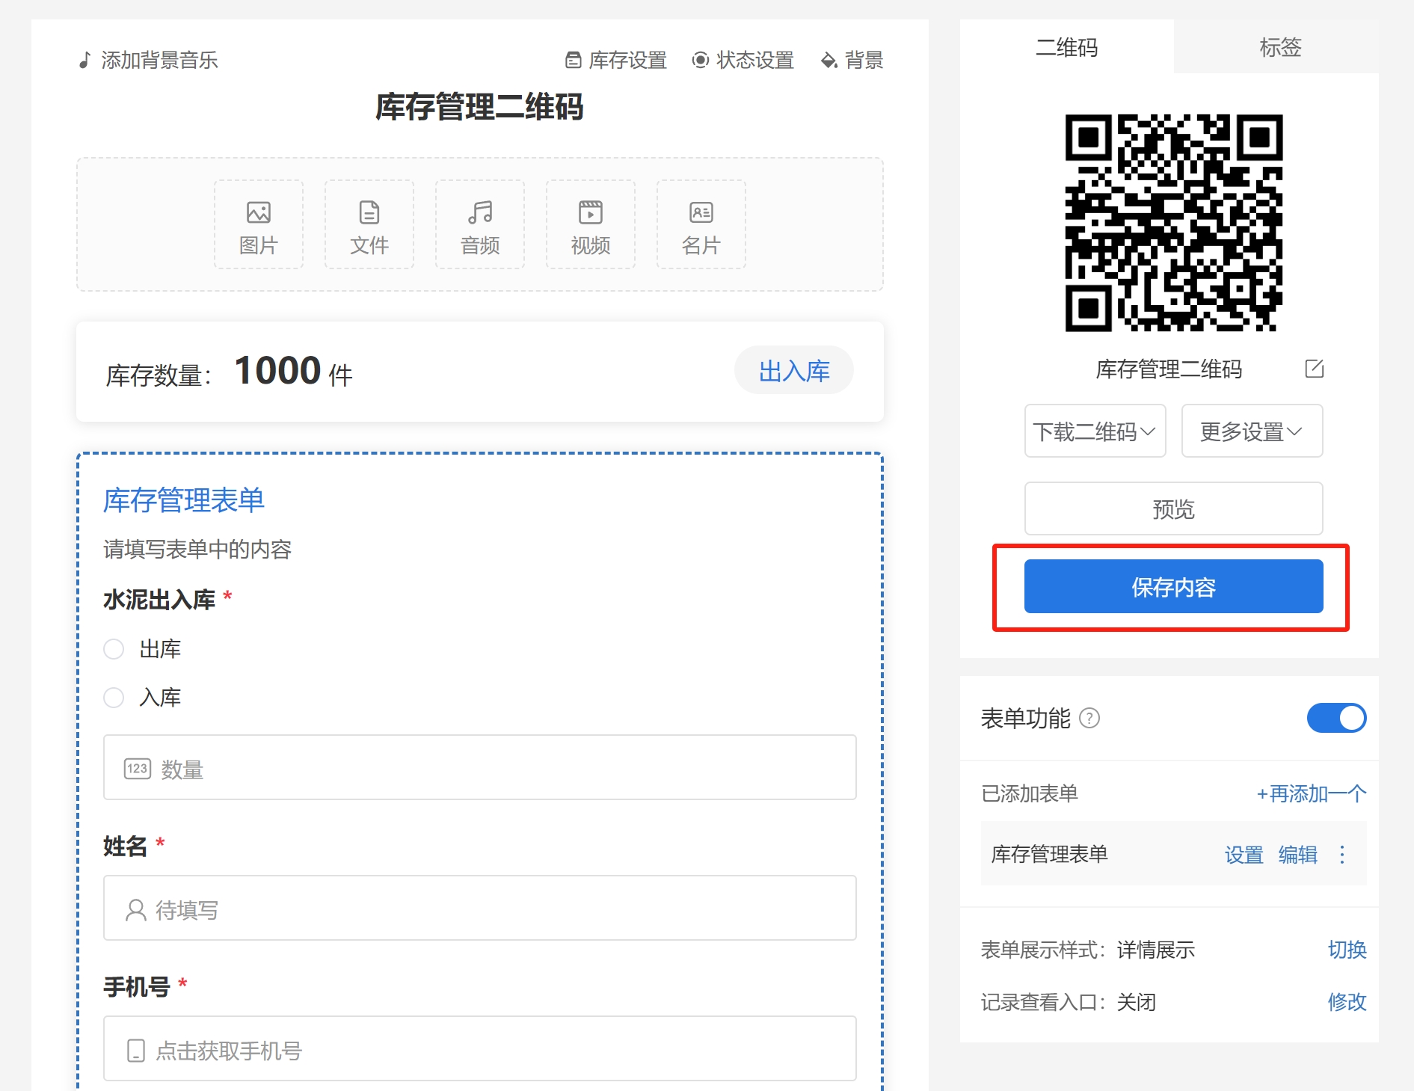This screenshot has height=1091, width=1414.
Task: Click the QR code image
Action: (x=1174, y=223)
